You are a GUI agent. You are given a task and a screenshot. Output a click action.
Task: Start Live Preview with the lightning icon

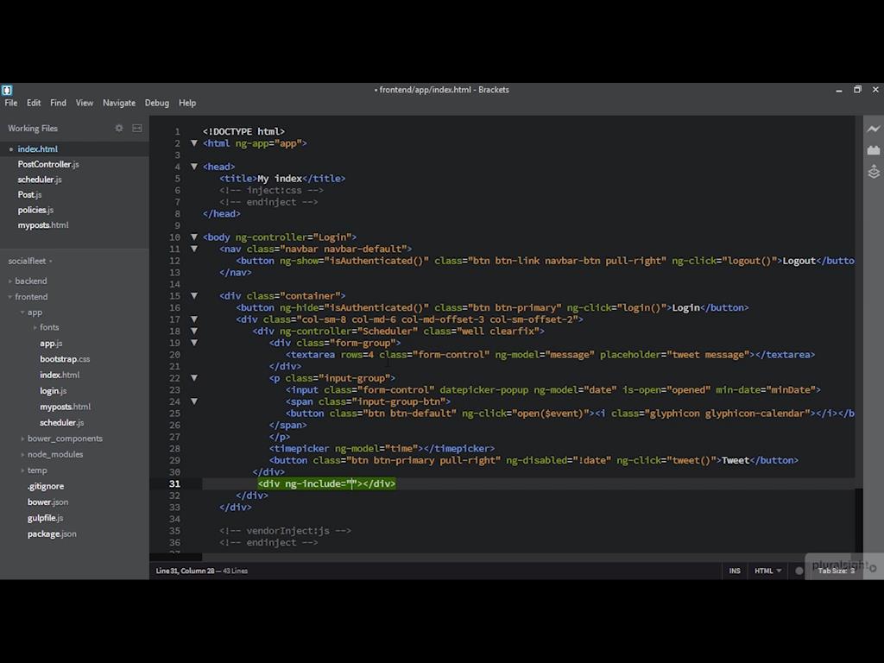874,129
